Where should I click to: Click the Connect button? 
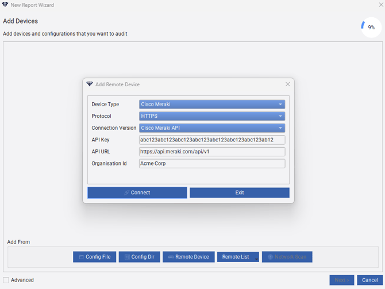point(137,192)
